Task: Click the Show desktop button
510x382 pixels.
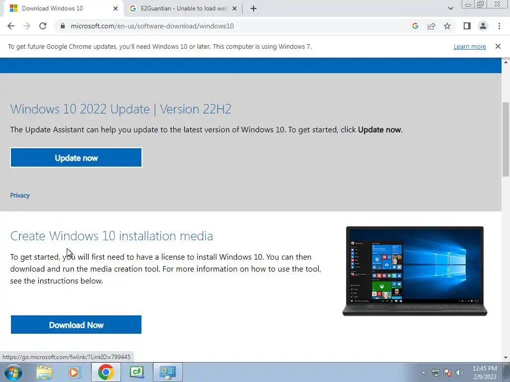Action: tap(506, 372)
